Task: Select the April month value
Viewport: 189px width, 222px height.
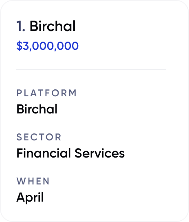Action: click(30, 198)
